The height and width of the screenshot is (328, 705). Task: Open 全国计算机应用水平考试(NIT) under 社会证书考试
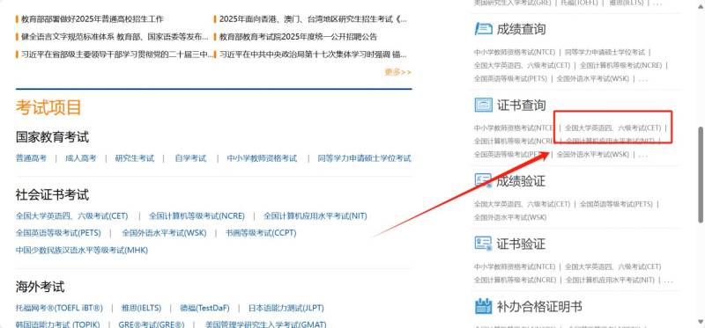point(315,216)
